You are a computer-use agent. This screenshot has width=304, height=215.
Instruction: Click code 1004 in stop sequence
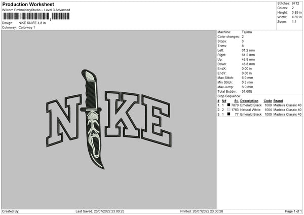click(x=268, y=110)
